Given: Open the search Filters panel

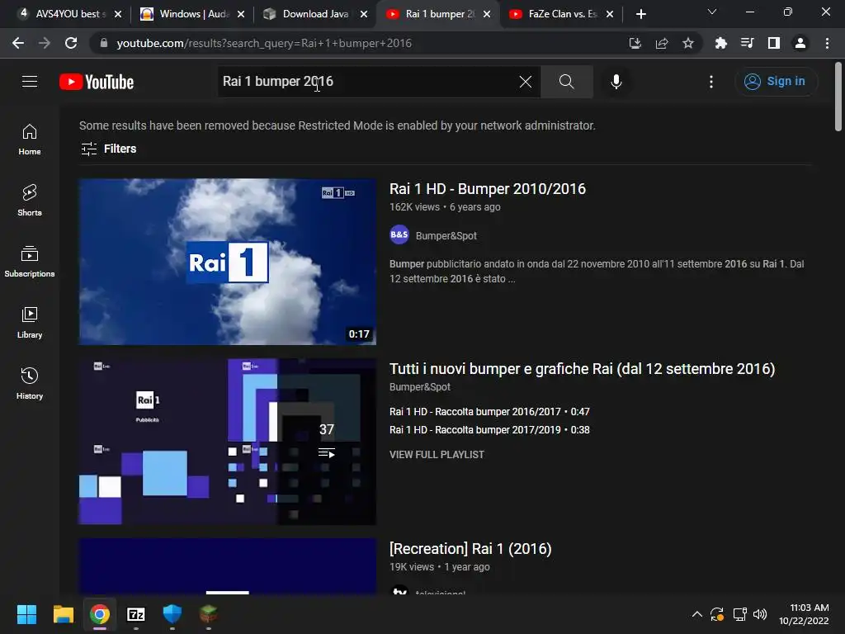Looking at the screenshot, I should coord(108,149).
